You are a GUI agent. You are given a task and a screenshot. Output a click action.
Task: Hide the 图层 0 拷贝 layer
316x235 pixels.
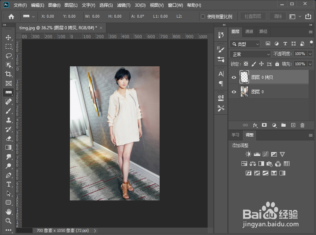click(x=234, y=77)
